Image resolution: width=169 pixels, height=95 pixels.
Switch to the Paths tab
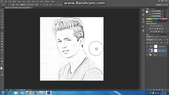click(158, 35)
